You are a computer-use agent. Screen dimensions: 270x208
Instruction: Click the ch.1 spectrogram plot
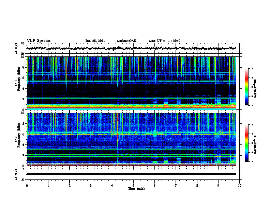tap(132, 83)
